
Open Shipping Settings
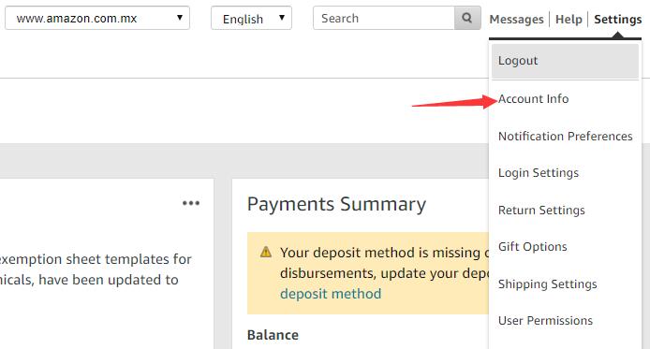coord(547,284)
